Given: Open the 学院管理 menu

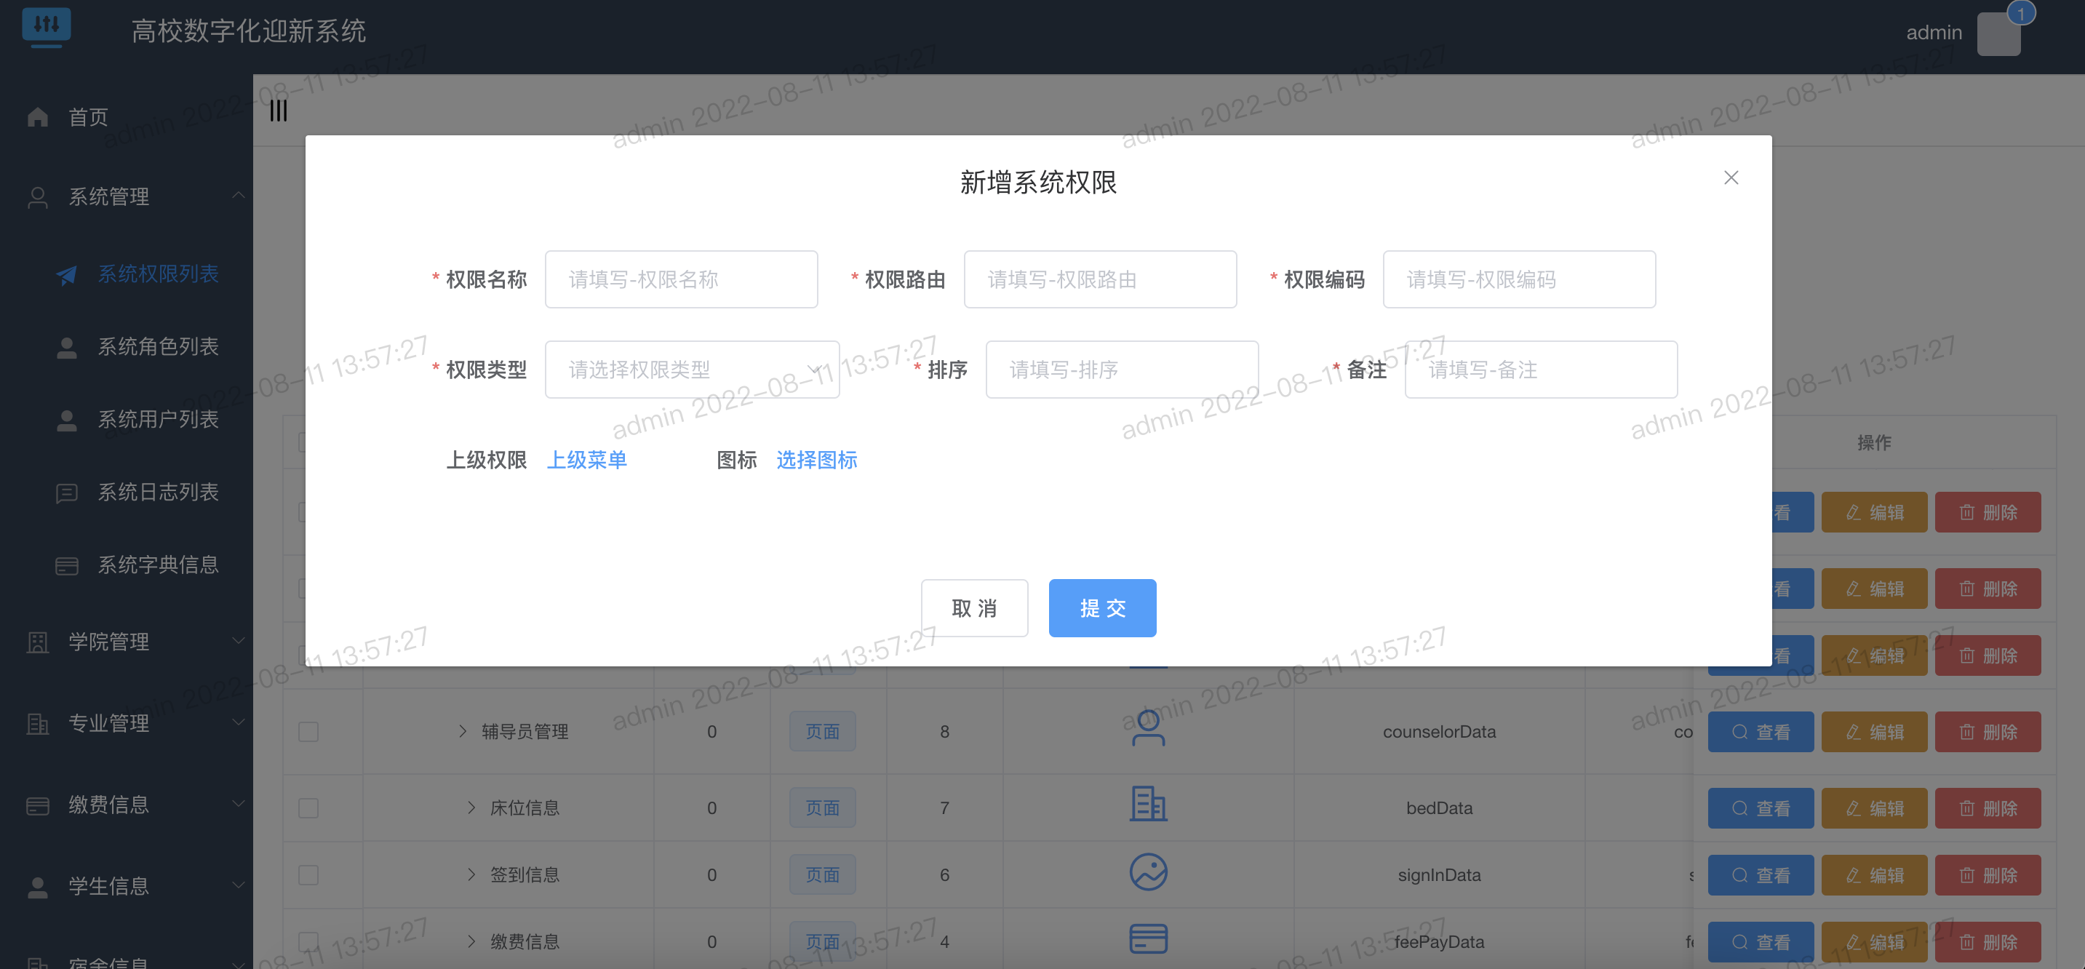Looking at the screenshot, I should 109,642.
